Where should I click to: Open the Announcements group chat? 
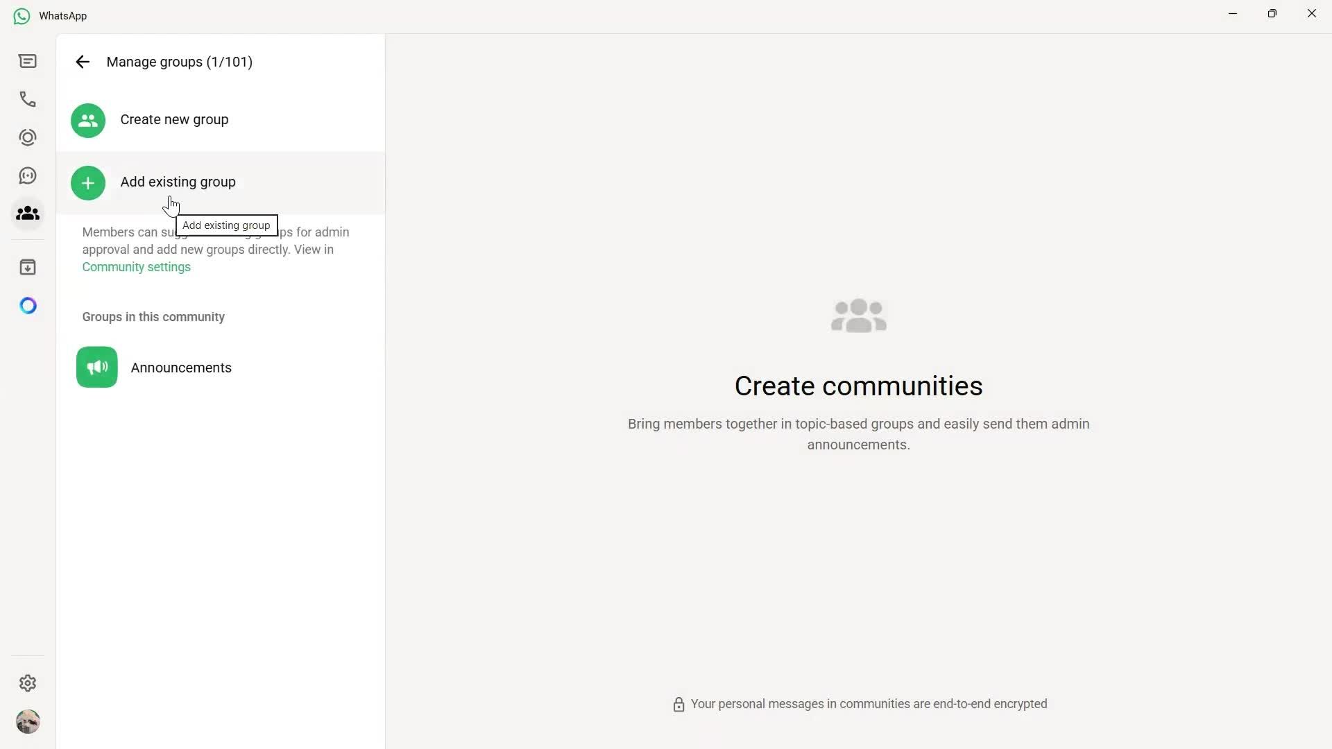click(x=180, y=368)
